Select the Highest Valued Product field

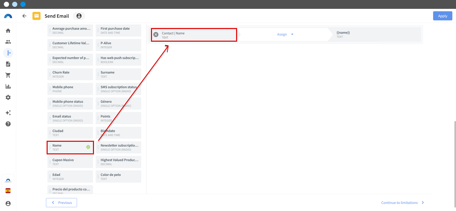[118, 162]
